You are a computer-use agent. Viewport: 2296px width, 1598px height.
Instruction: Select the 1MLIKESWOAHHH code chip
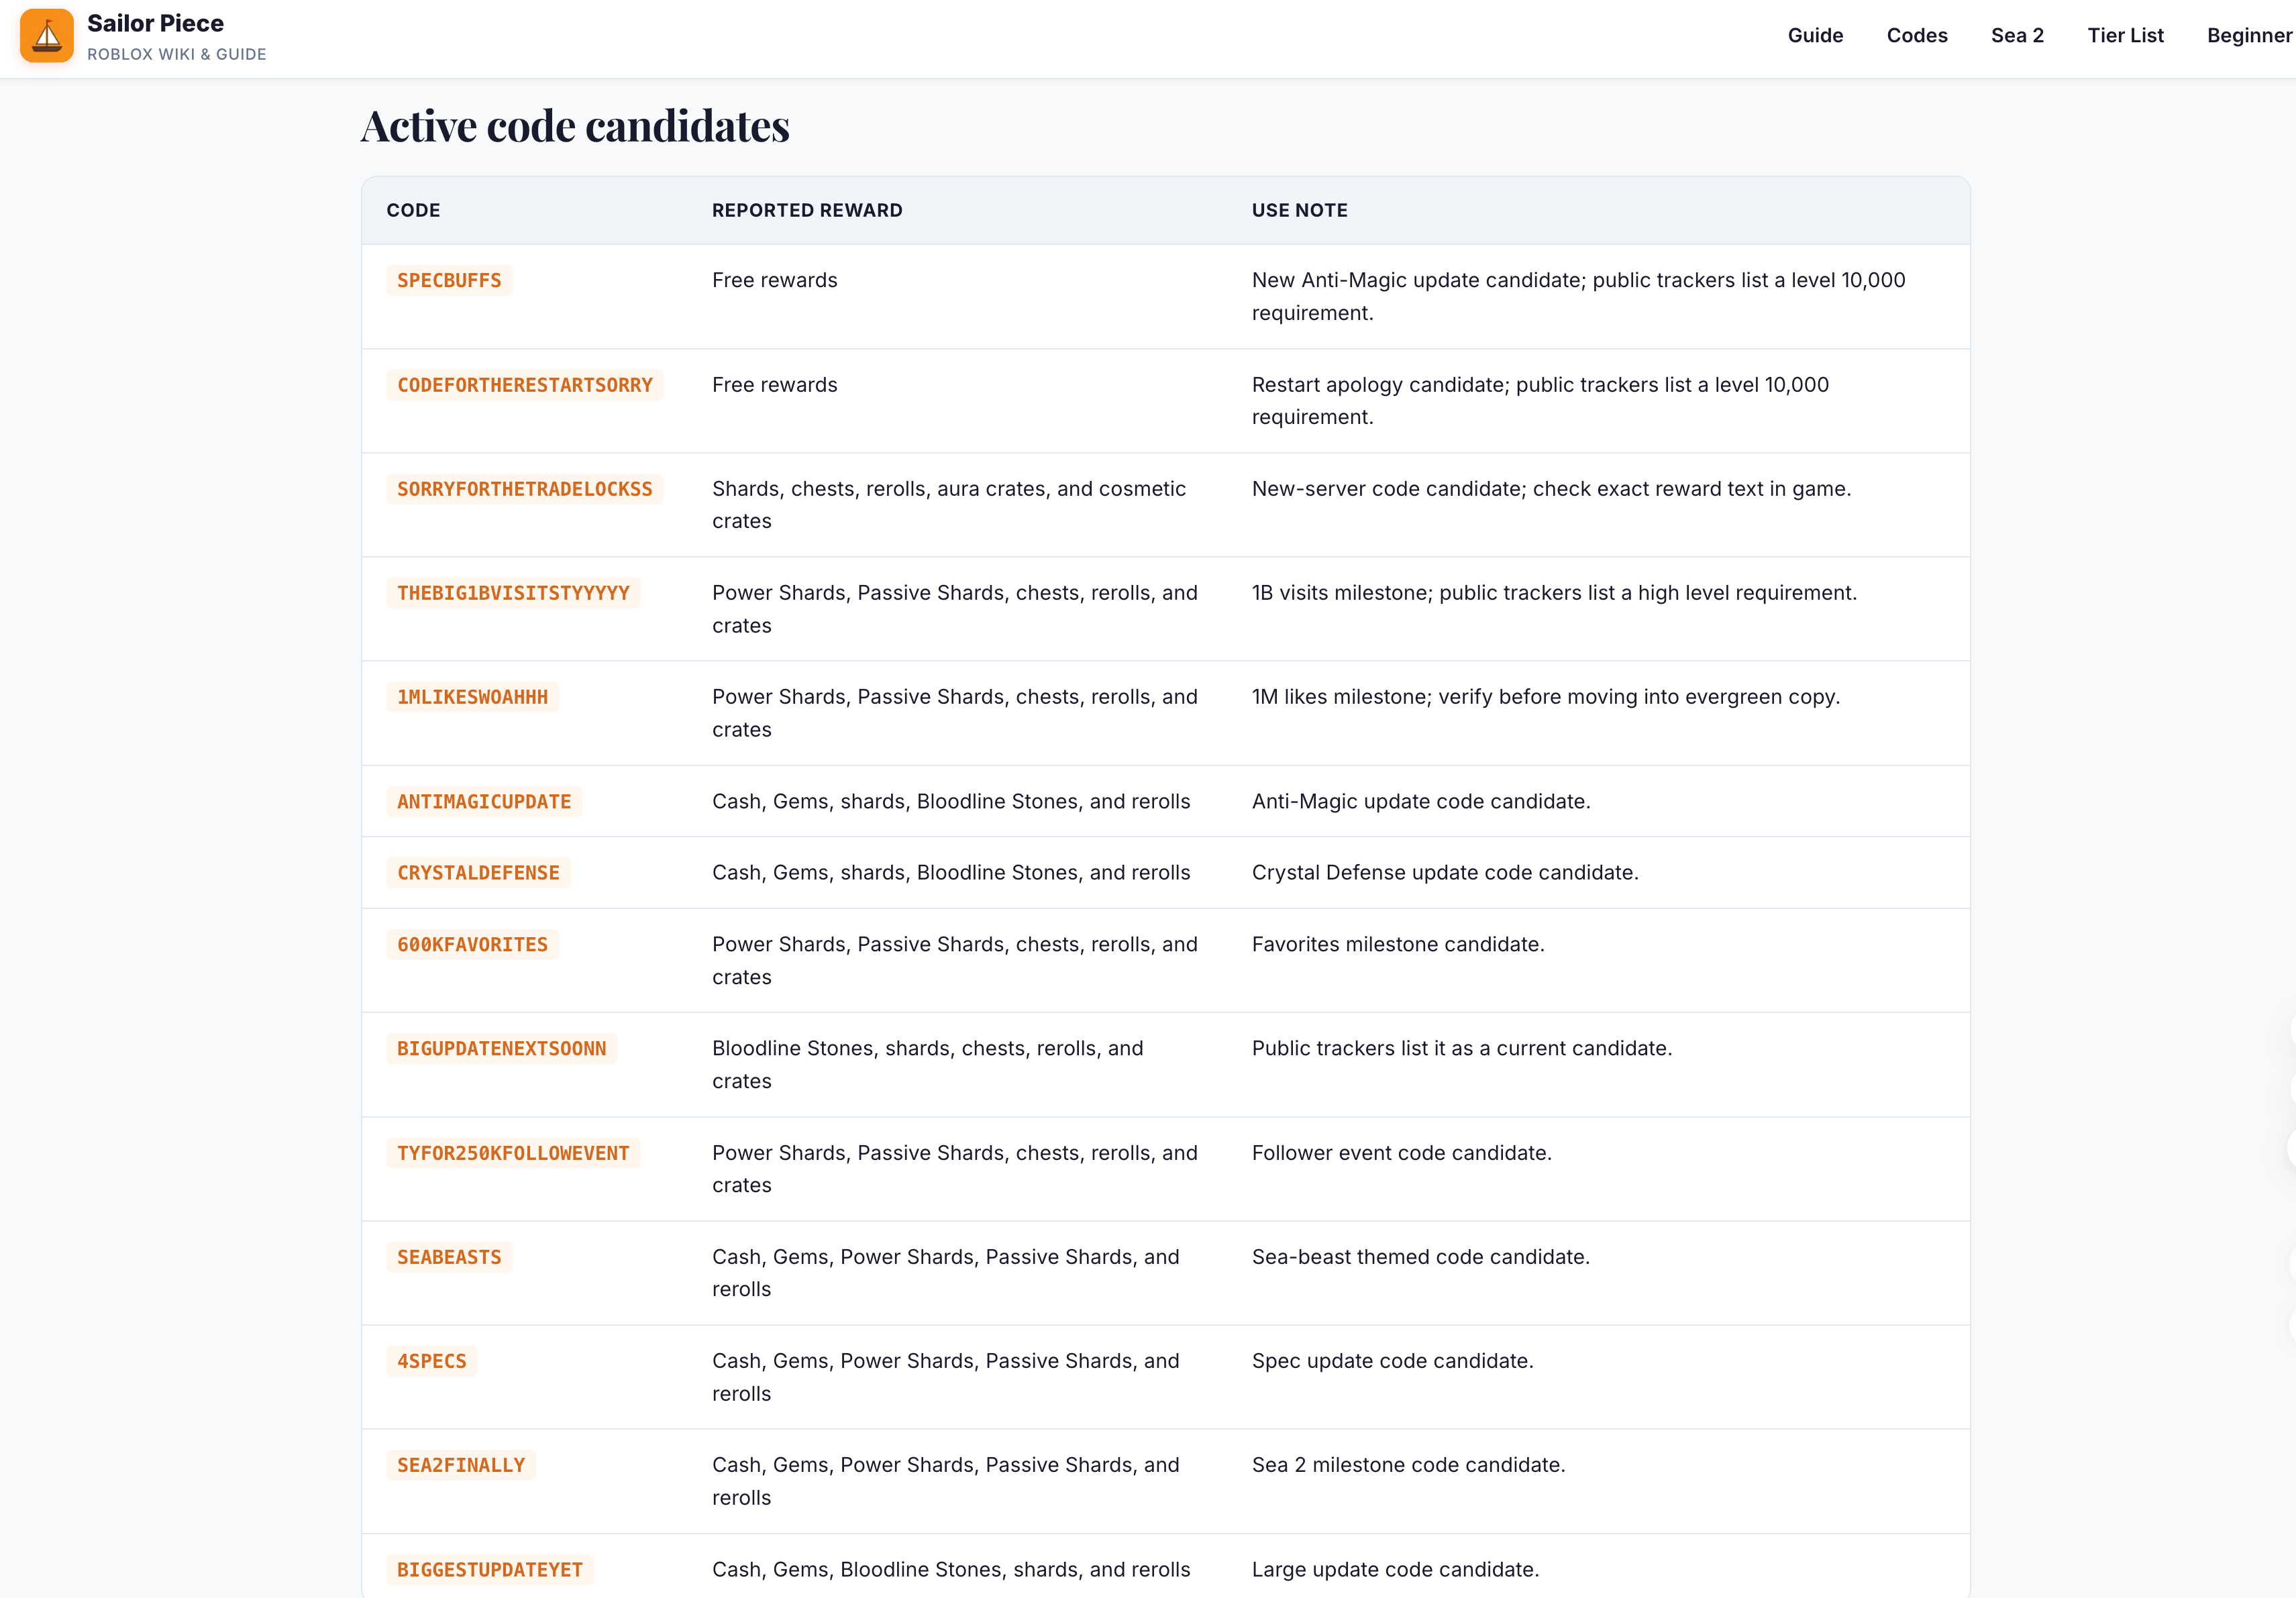(472, 697)
